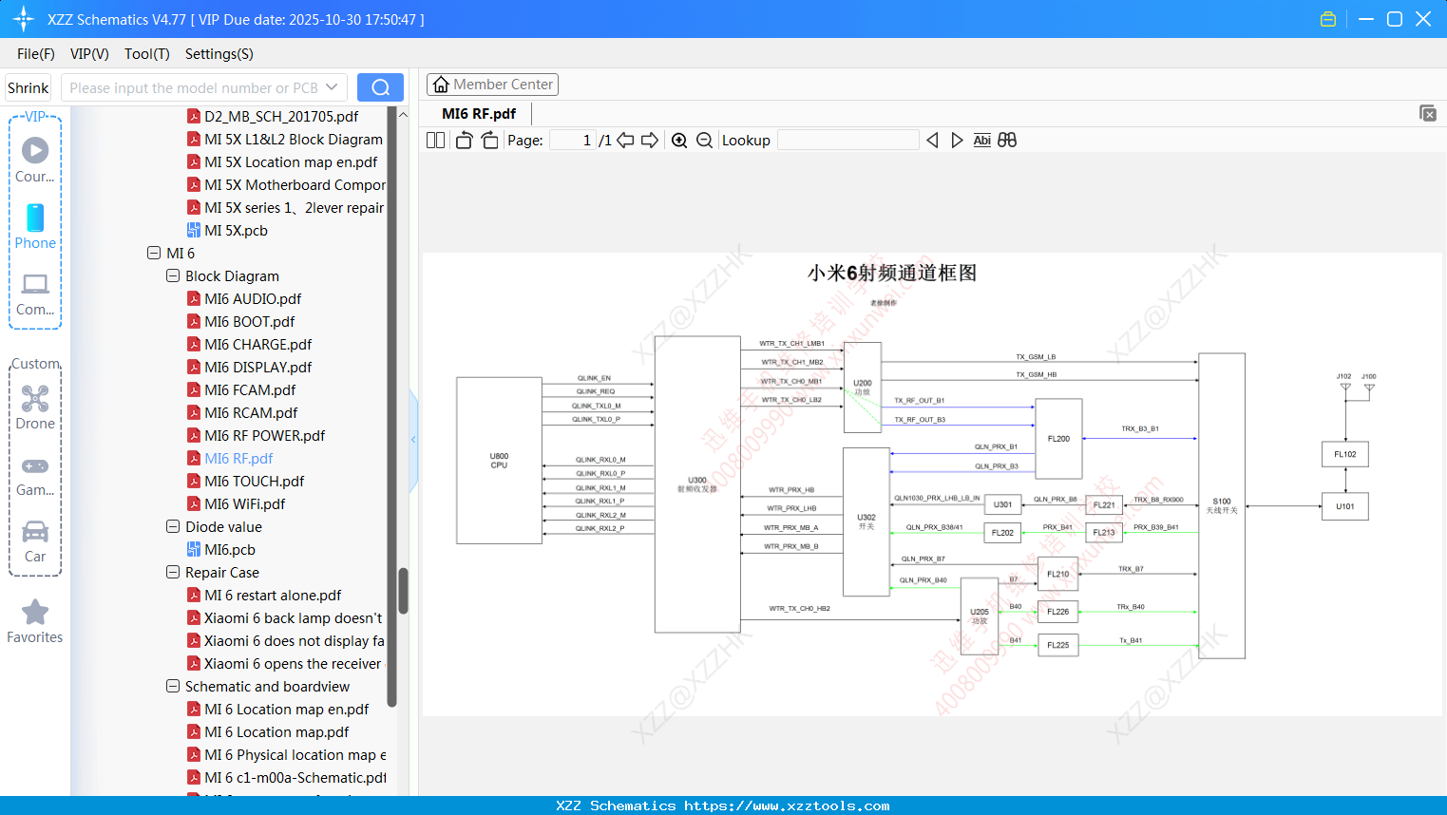Click the blue search button
This screenshot has height=815, width=1447.
coord(380,87)
